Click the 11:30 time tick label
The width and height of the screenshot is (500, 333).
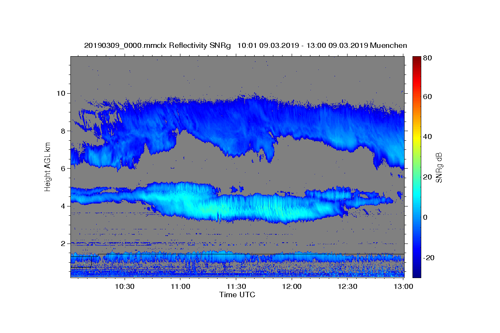(x=236, y=287)
